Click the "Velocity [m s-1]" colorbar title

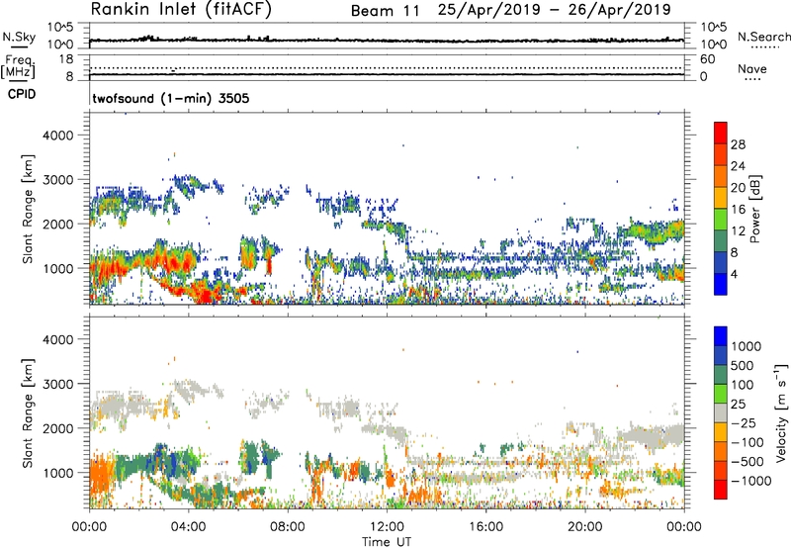781,412
